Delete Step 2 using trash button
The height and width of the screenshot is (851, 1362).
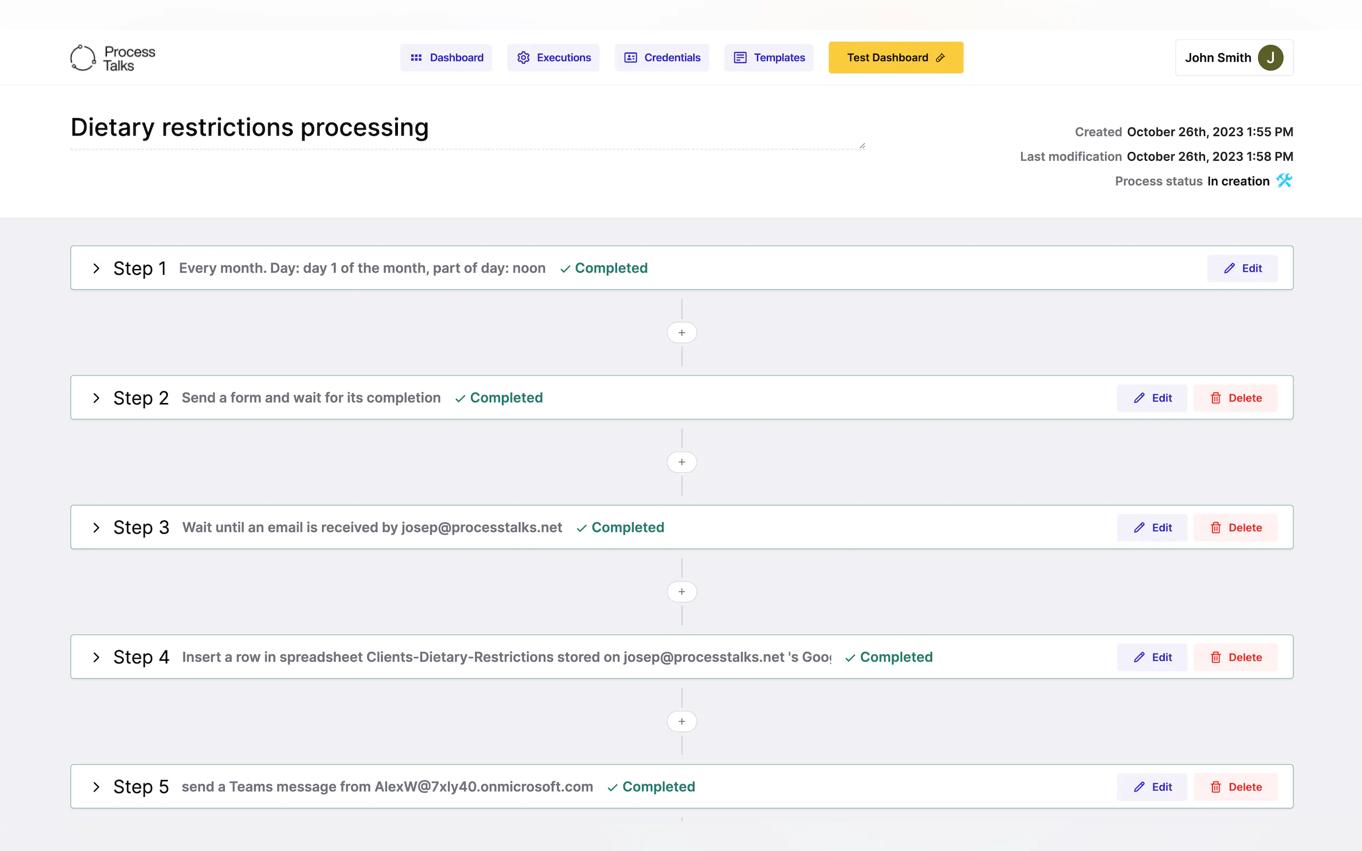(1235, 398)
